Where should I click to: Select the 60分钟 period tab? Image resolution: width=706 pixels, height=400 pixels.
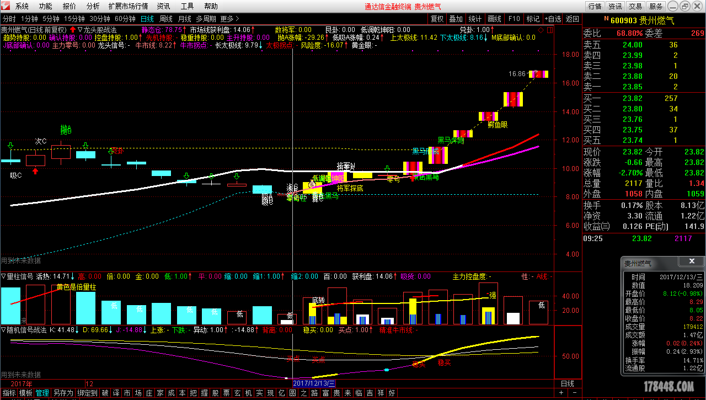(x=125, y=19)
